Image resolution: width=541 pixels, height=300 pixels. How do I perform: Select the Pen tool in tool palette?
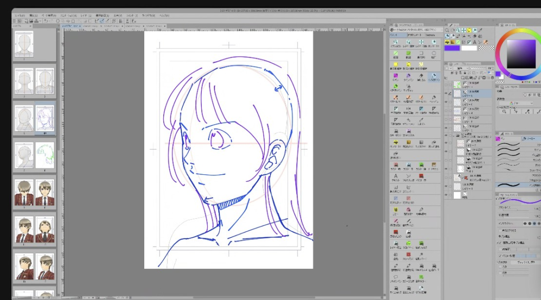tap(447, 36)
